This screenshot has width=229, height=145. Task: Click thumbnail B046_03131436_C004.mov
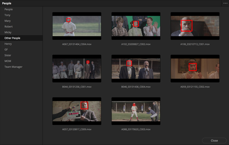[136, 69]
